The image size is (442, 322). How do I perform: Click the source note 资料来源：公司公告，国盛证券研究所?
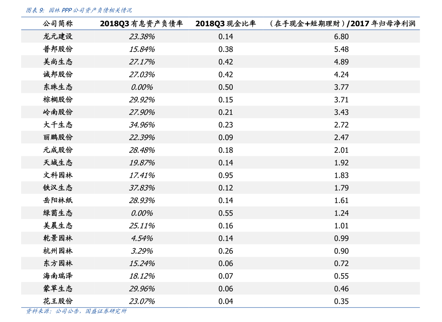click(76, 311)
